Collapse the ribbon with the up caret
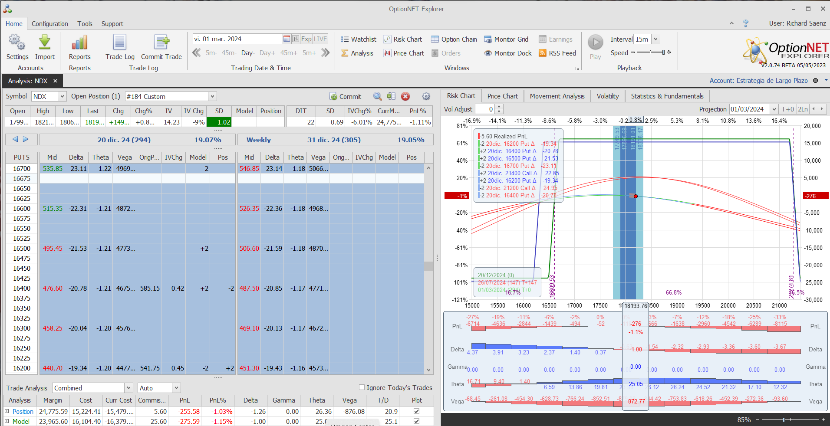 [x=731, y=23]
